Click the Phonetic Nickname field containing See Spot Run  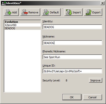(72, 57)
